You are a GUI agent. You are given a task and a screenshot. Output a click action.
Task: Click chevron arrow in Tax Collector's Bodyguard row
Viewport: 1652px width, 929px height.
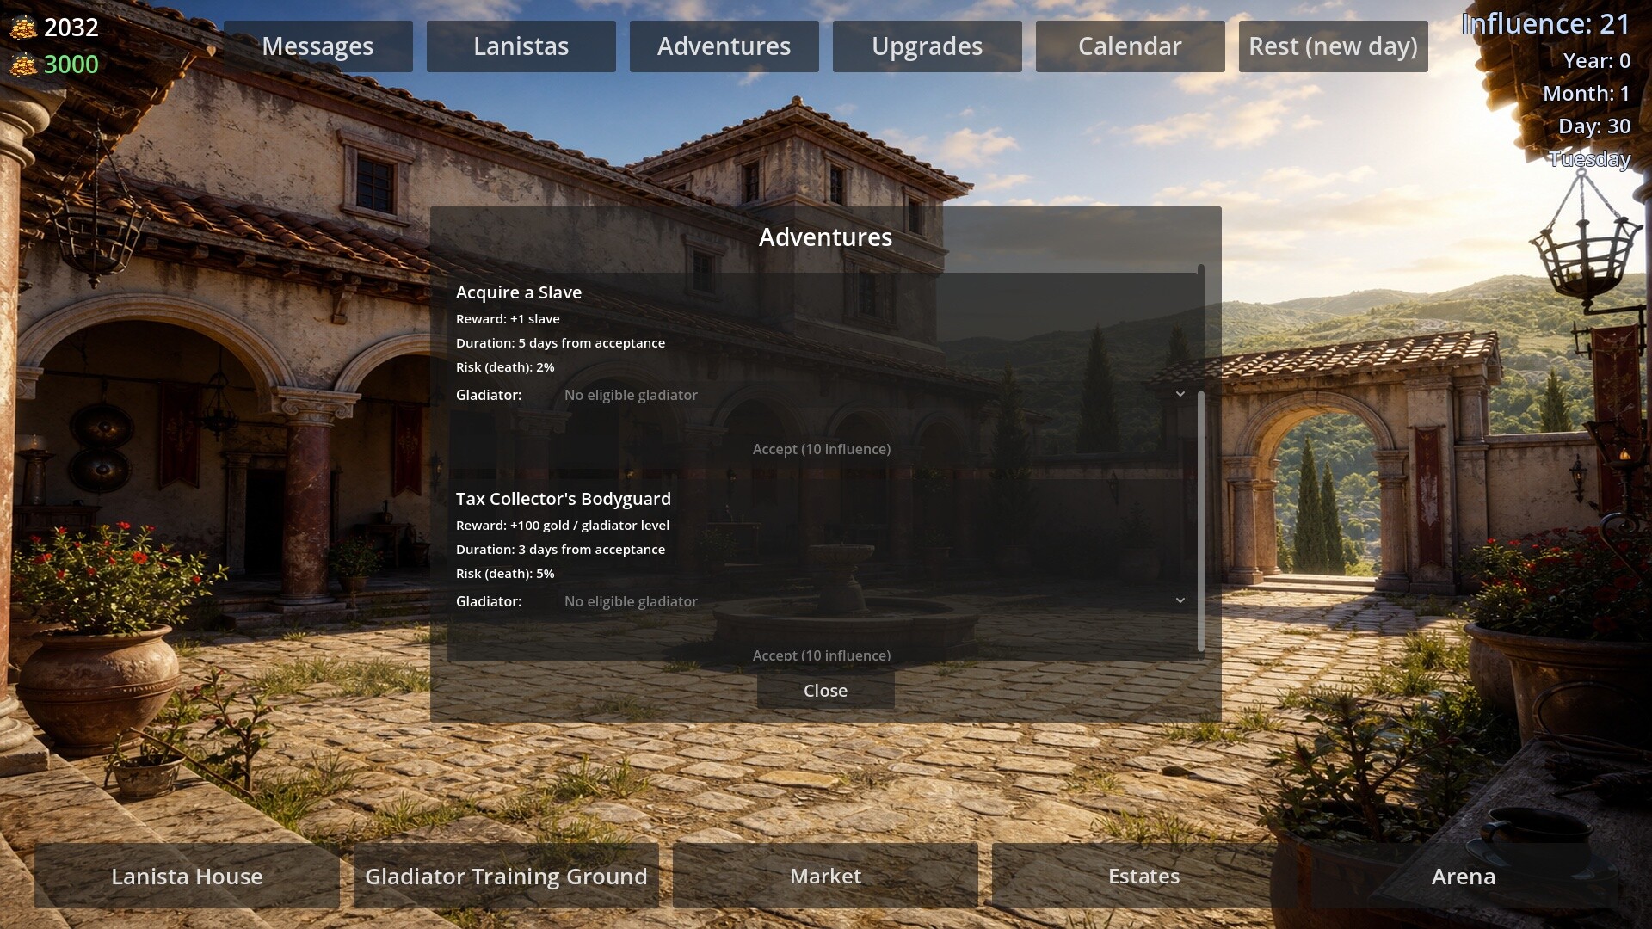(x=1180, y=600)
